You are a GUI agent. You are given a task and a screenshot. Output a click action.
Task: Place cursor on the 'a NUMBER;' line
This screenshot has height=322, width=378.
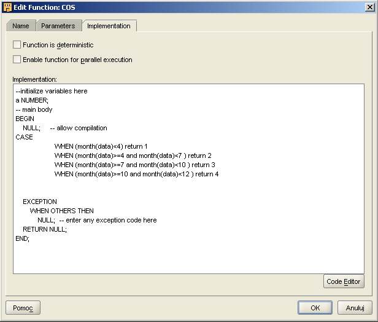[x=32, y=100]
